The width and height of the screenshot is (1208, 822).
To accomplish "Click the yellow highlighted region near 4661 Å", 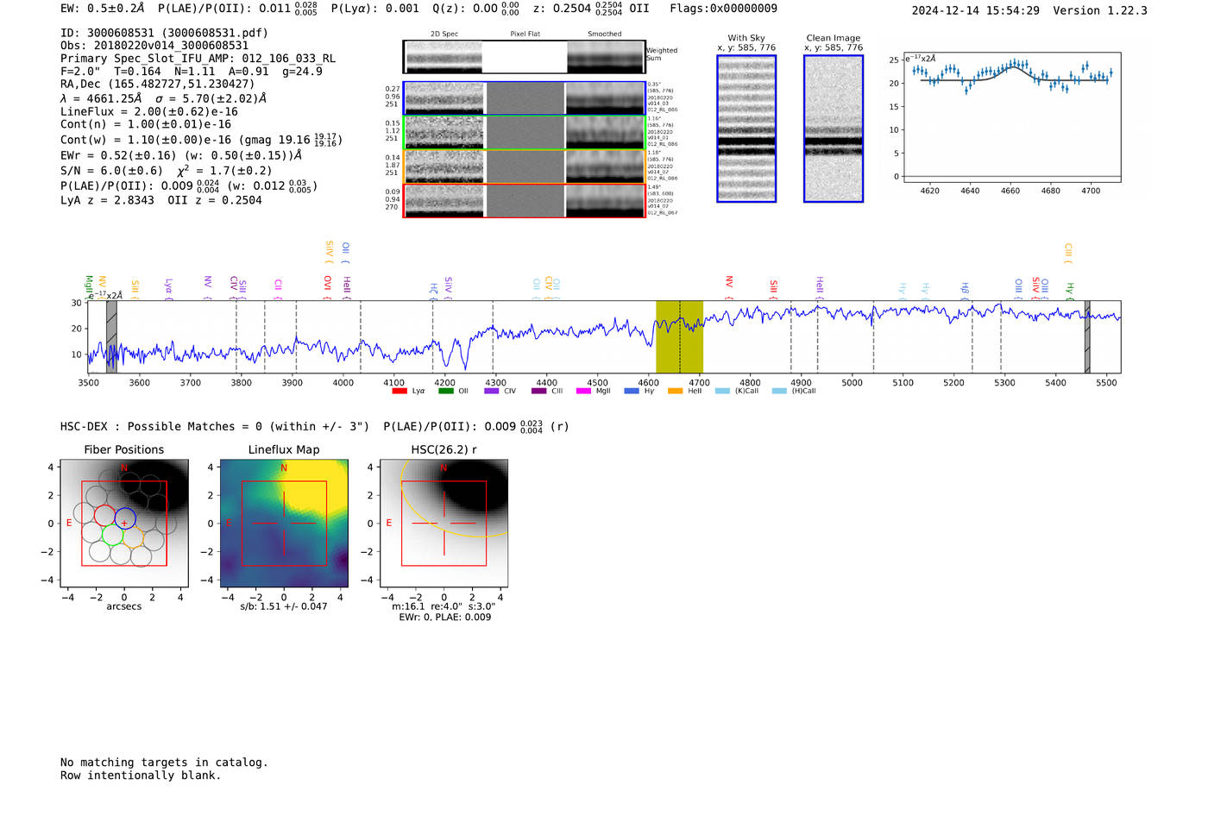I will (x=679, y=337).
